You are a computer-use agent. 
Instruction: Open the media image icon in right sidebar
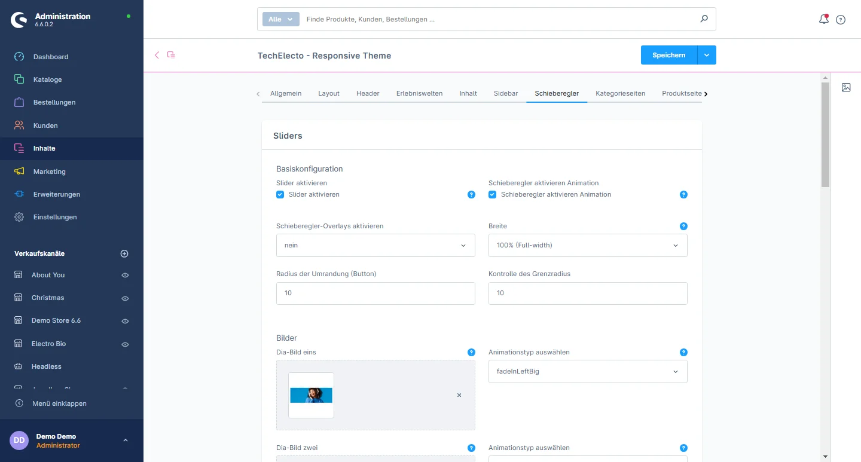[846, 87]
